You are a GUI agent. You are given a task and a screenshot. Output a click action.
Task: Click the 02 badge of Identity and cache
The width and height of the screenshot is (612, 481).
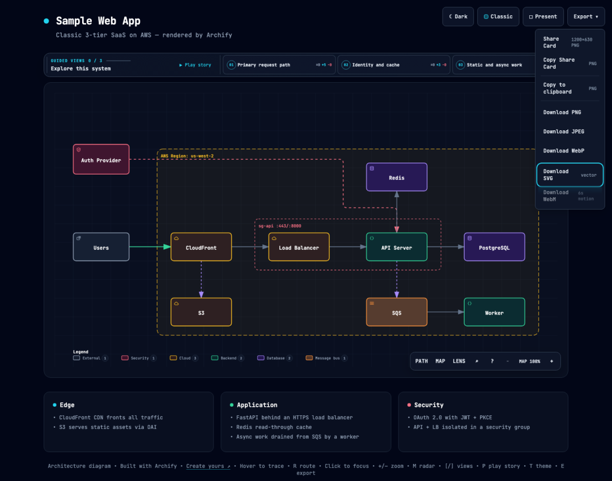346,65
